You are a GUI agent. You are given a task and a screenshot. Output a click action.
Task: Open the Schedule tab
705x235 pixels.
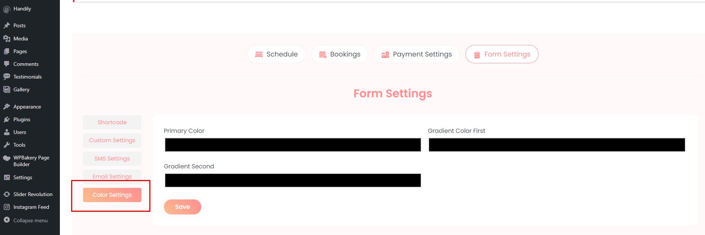[276, 54]
